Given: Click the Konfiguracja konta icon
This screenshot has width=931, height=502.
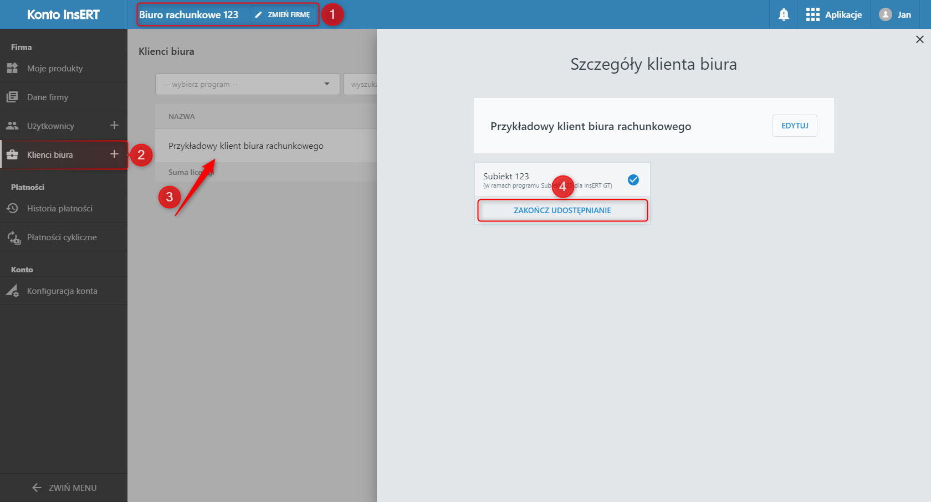Looking at the screenshot, I should (13, 291).
